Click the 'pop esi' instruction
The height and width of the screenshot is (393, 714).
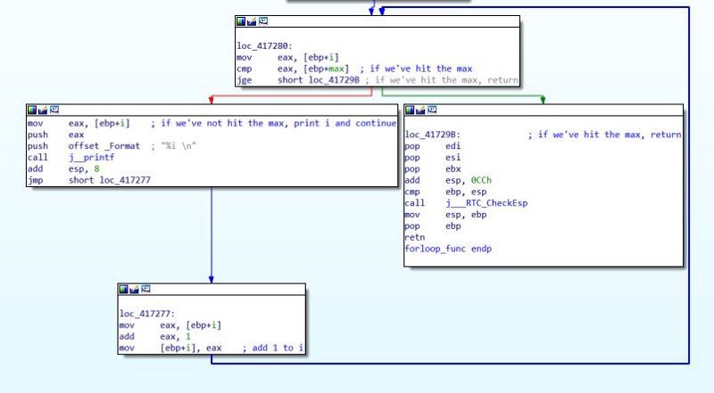point(433,158)
